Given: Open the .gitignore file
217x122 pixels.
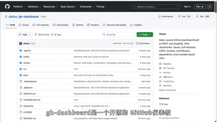Looking at the screenshot, I should click(28, 87).
